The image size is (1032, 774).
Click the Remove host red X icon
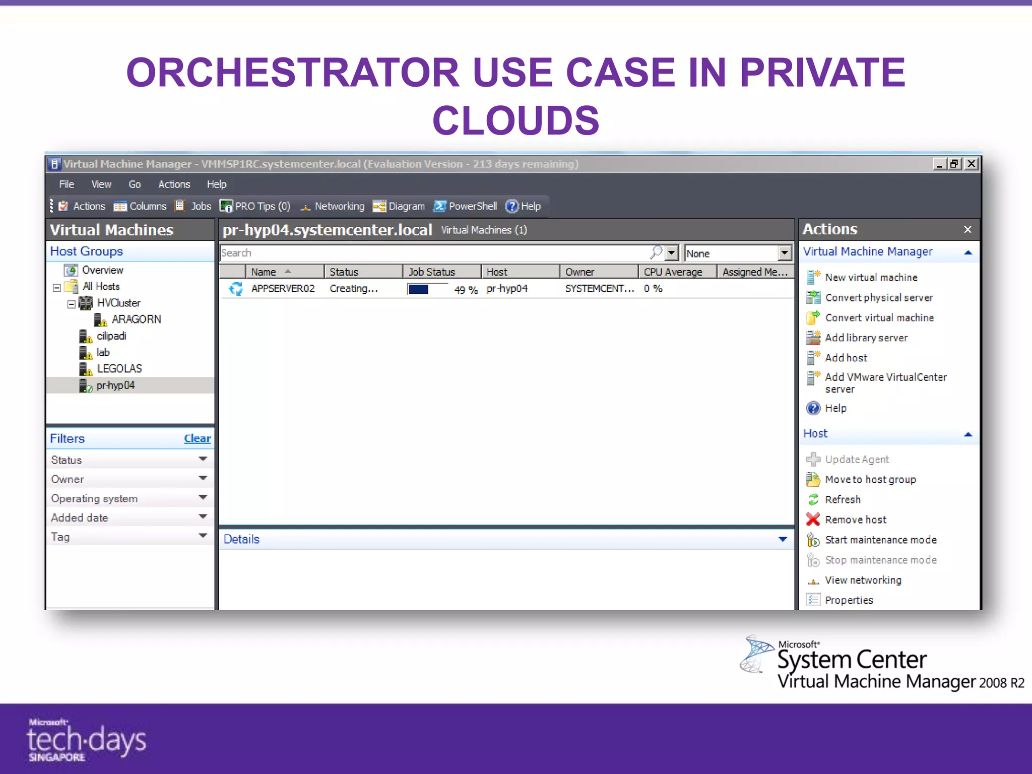(x=813, y=520)
